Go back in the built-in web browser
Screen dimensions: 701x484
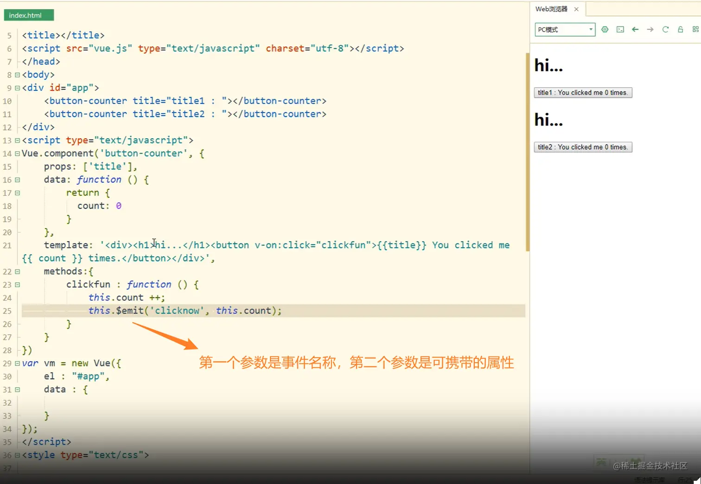[635, 30]
